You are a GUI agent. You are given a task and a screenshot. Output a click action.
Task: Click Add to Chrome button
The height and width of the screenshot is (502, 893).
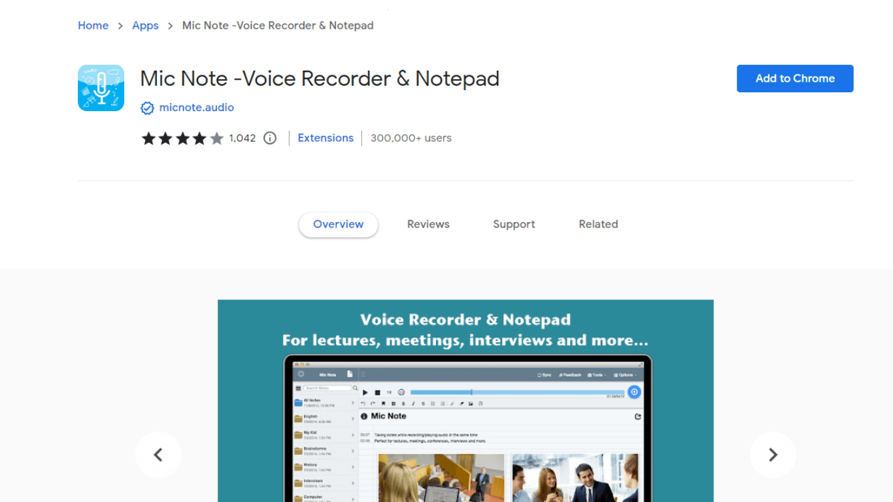(x=795, y=78)
